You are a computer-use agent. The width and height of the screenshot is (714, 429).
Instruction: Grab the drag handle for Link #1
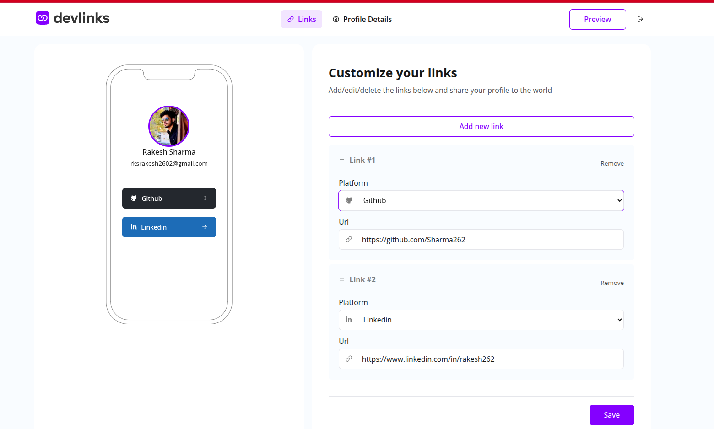[x=341, y=160]
